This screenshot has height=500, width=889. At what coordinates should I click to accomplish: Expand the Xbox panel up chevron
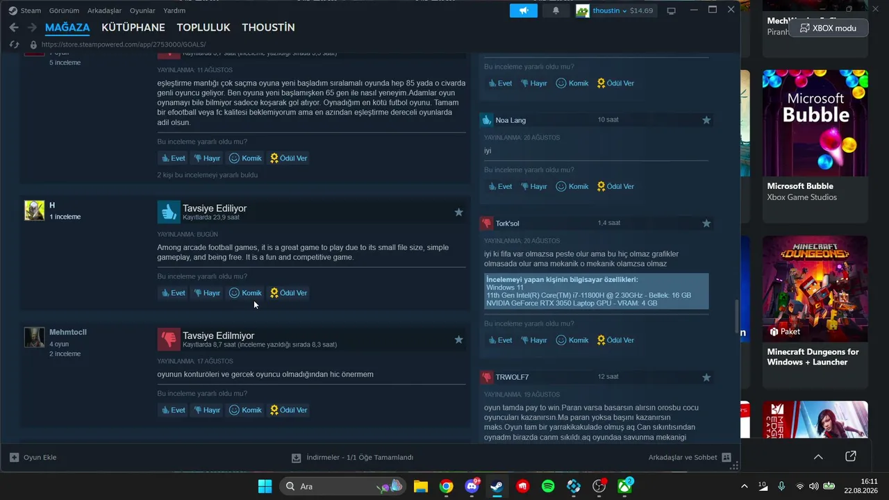818,456
